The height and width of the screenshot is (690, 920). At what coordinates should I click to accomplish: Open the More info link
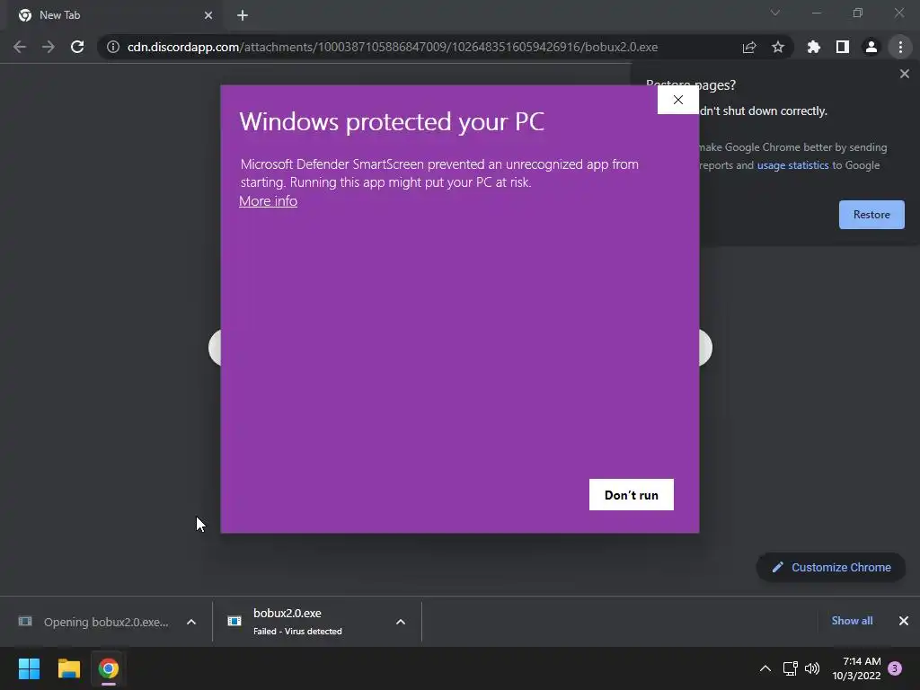(268, 201)
